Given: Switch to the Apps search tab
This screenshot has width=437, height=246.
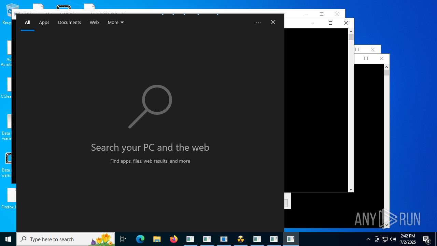Looking at the screenshot, I should [44, 23].
